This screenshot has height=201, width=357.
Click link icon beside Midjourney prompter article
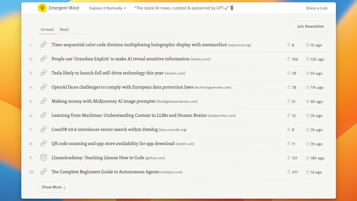coord(43,101)
